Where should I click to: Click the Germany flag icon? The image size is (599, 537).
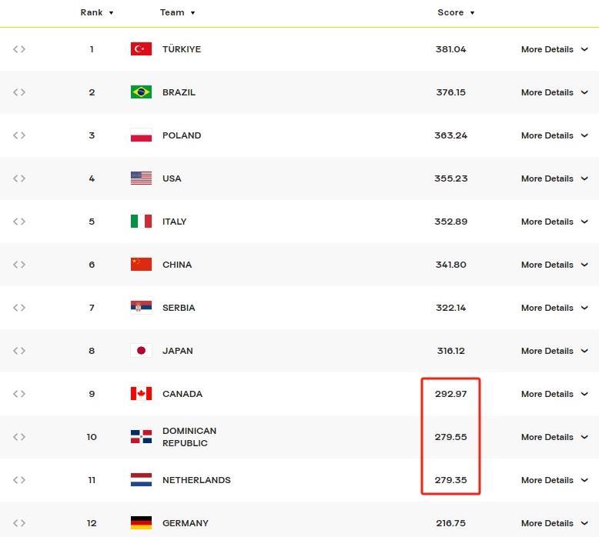coord(141,523)
